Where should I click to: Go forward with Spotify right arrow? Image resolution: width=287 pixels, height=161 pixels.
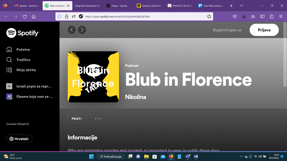coord(82,30)
